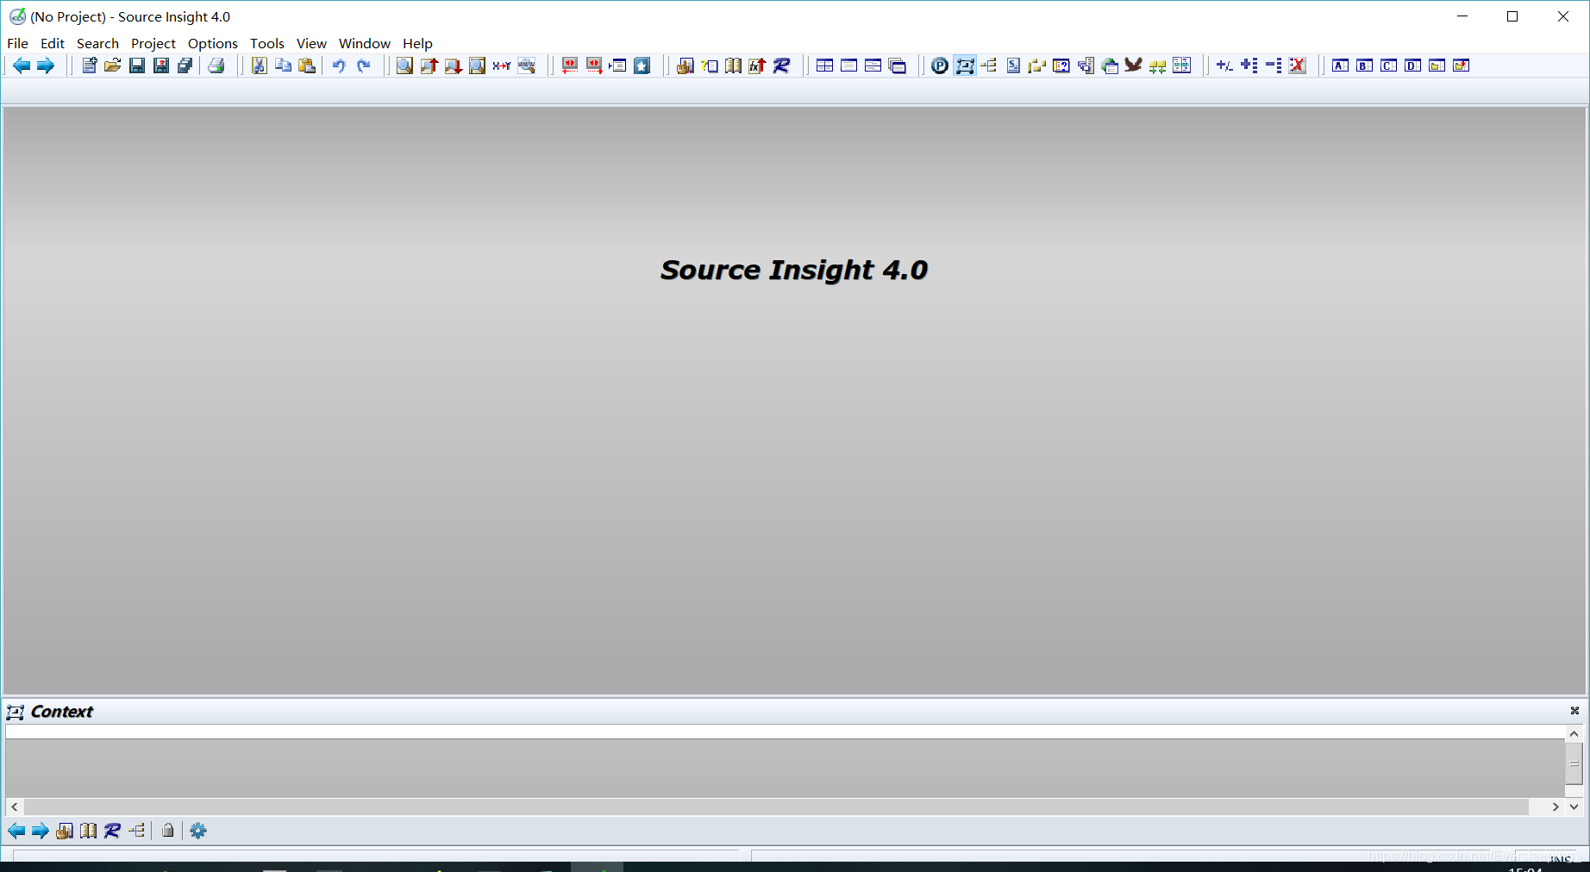Open the Help menu

tap(417, 43)
